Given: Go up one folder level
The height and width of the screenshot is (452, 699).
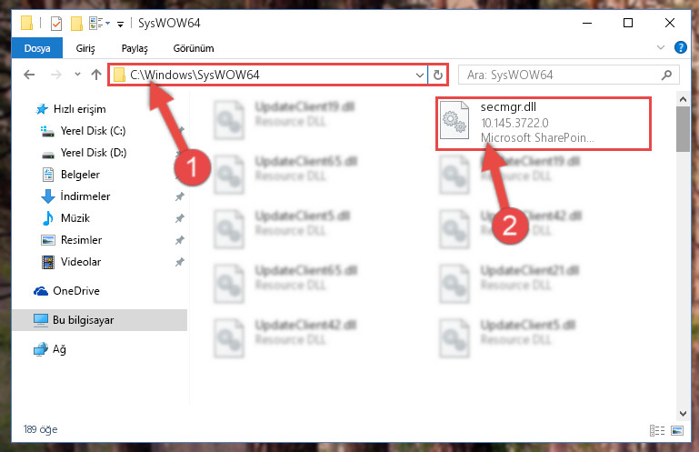Looking at the screenshot, I should (96, 75).
